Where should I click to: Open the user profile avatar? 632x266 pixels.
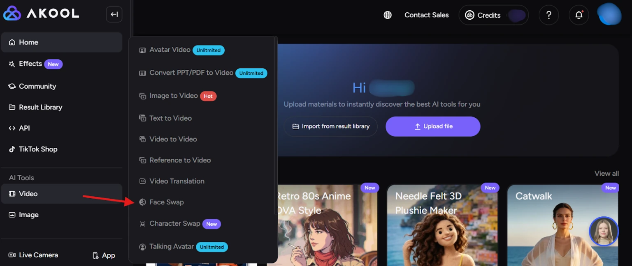(x=609, y=14)
